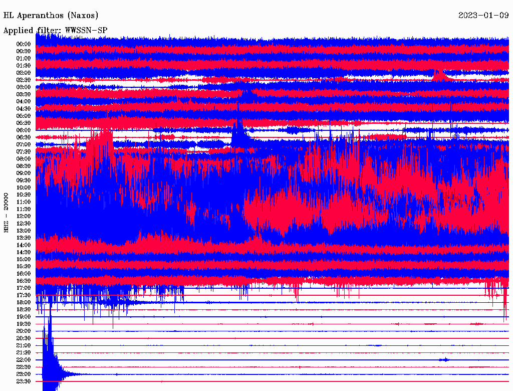Viewport: 513px width, 391px height.
Task: Click the 07:30 time label
Action: (24, 151)
